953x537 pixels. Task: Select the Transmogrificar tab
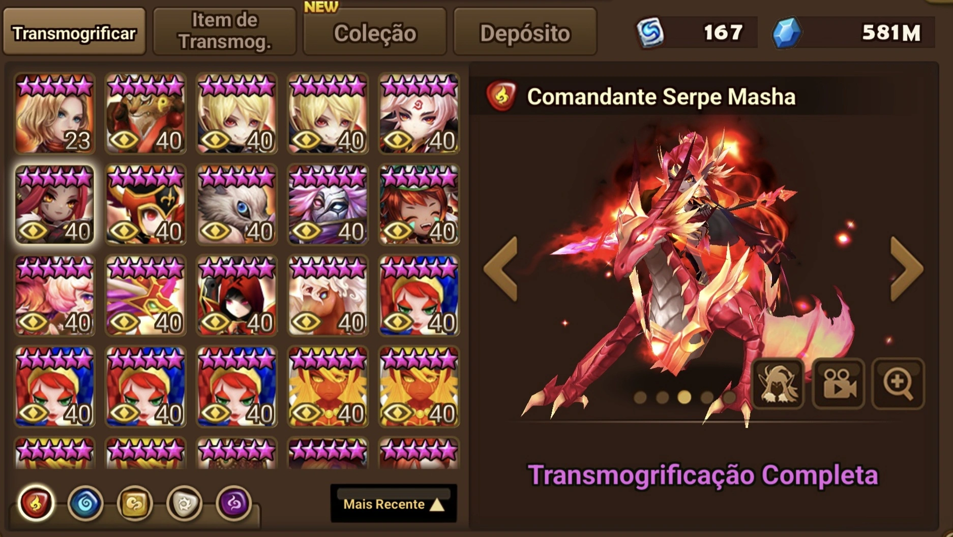click(74, 31)
